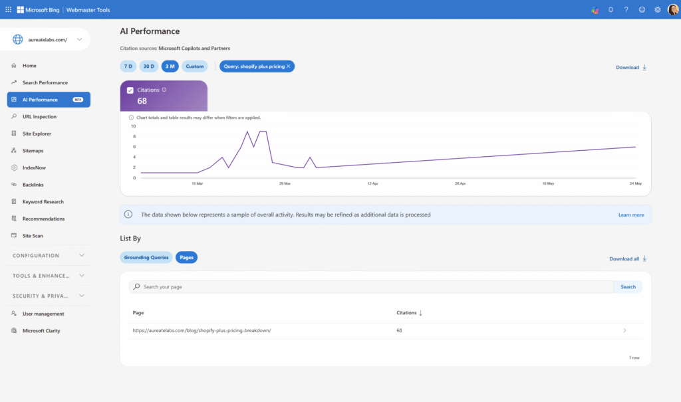Click the chart disclaimer info icon

[131, 118]
